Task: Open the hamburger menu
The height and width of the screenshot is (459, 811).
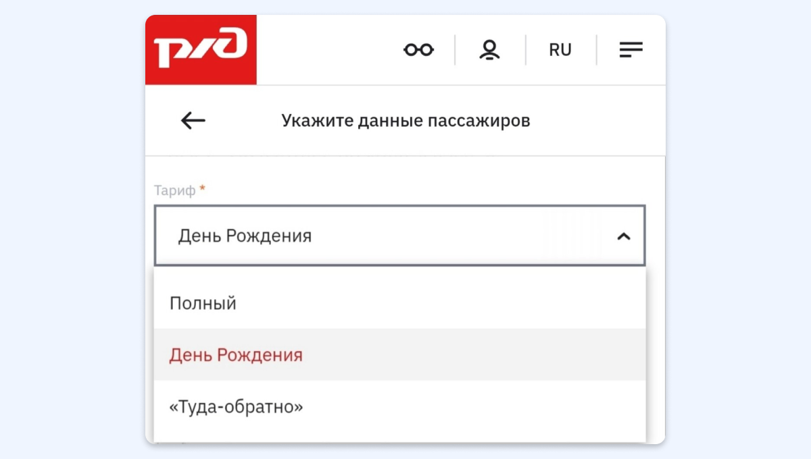Action: pyautogui.click(x=631, y=50)
